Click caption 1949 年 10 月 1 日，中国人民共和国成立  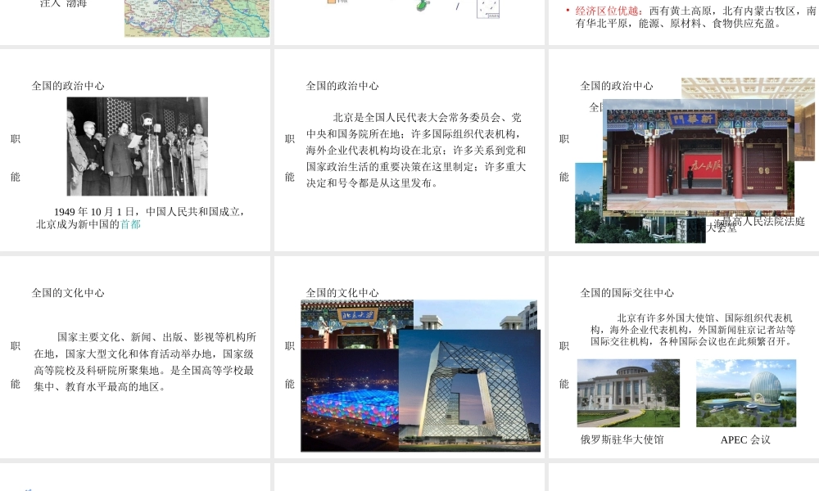tap(149, 211)
